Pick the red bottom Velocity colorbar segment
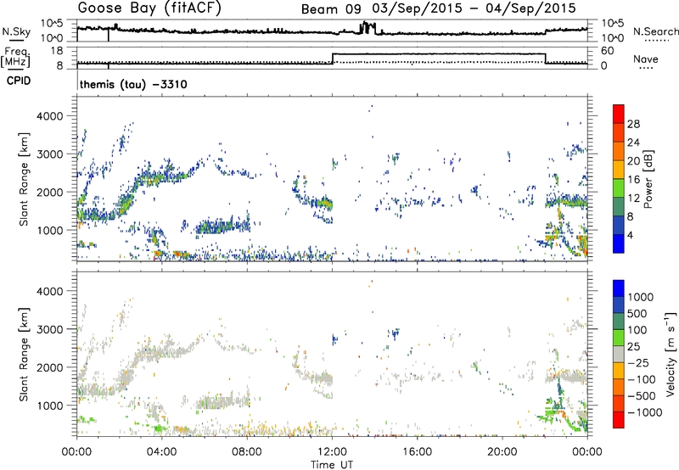Screen dimensions: 679x470 point(619,420)
